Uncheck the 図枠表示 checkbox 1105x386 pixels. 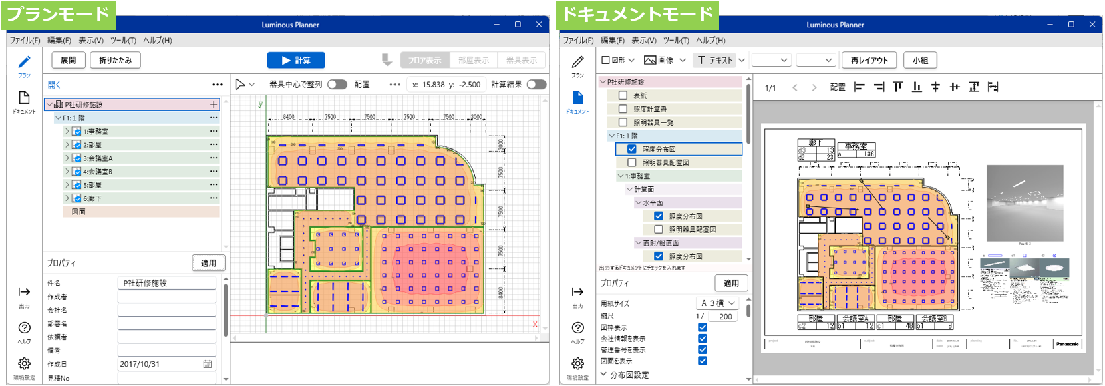tap(702, 327)
